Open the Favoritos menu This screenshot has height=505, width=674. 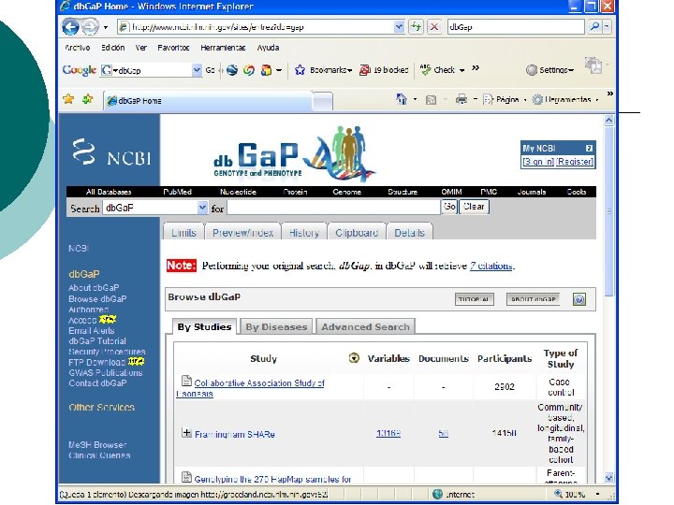173,48
